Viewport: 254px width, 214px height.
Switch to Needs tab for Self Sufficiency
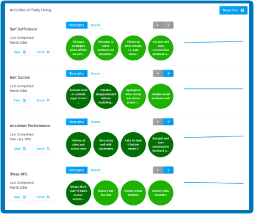point(96,25)
